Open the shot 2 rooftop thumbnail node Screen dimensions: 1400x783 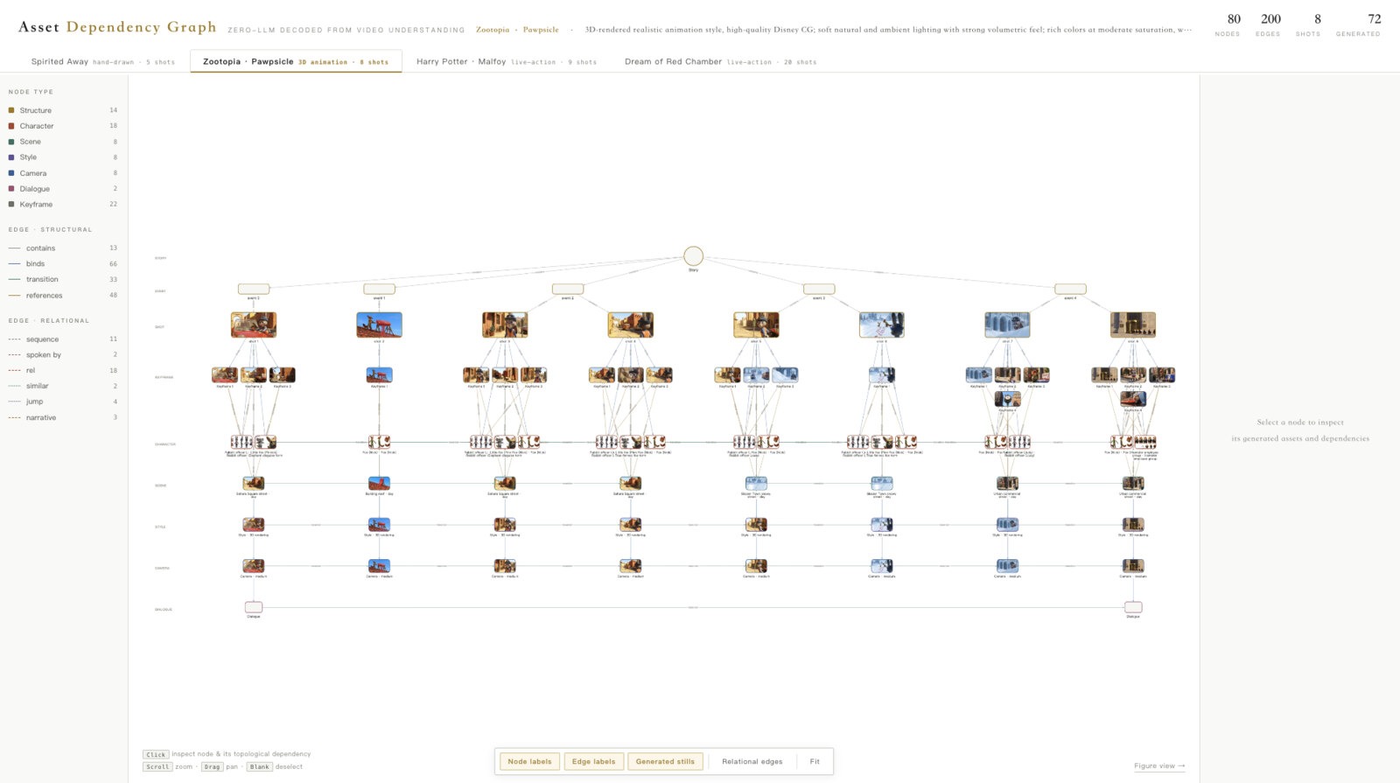click(379, 325)
